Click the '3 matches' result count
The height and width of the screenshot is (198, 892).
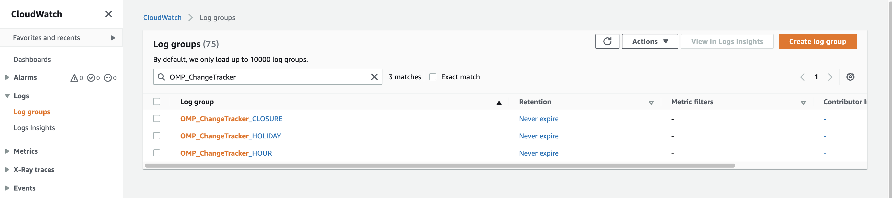point(404,77)
